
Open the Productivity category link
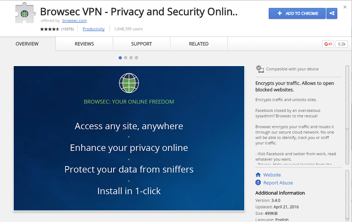[x=94, y=29]
